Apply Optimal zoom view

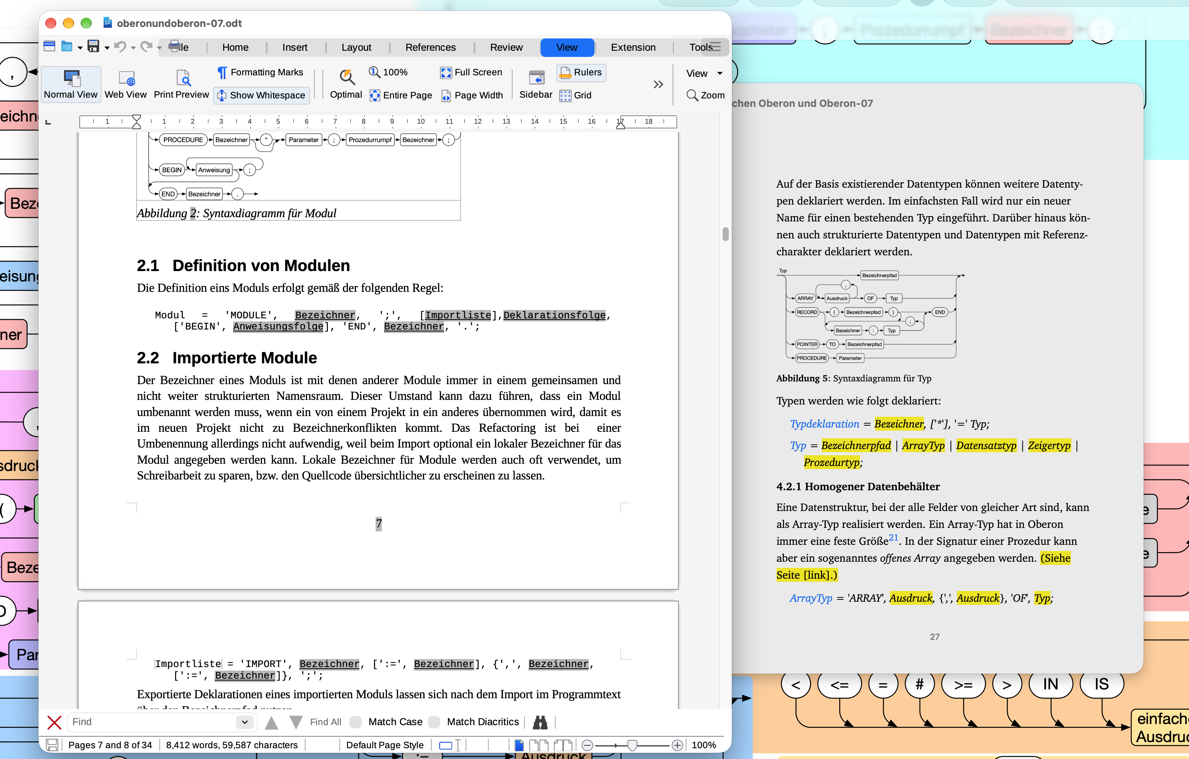click(346, 84)
